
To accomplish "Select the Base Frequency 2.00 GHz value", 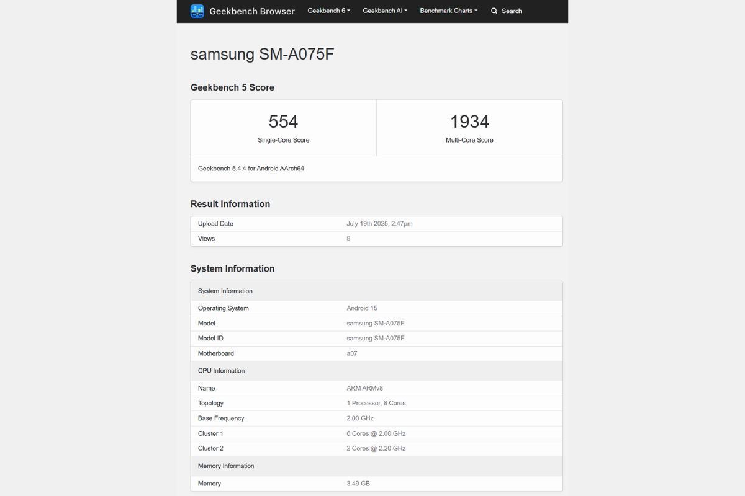I will [x=361, y=418].
